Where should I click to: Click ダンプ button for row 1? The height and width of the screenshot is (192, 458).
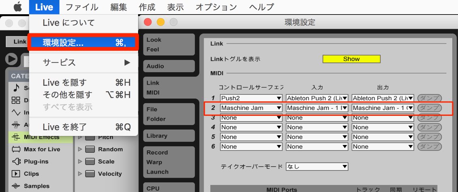point(430,98)
